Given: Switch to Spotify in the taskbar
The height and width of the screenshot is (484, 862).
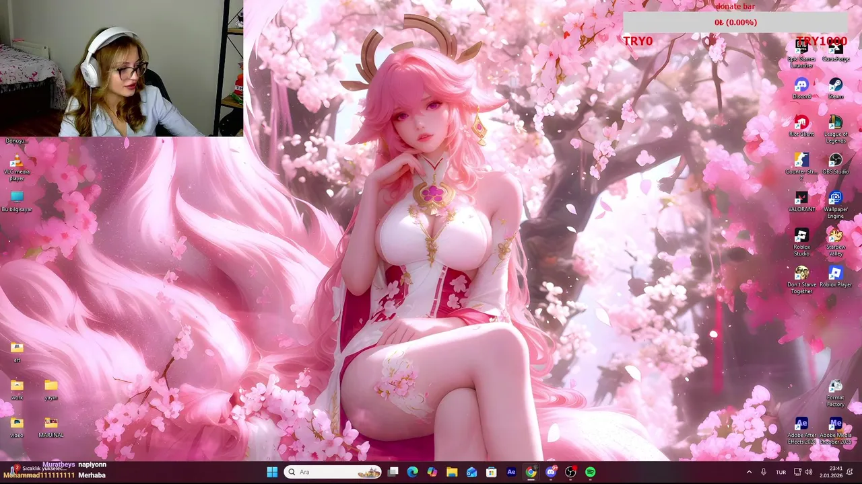Looking at the screenshot, I should click(590, 472).
